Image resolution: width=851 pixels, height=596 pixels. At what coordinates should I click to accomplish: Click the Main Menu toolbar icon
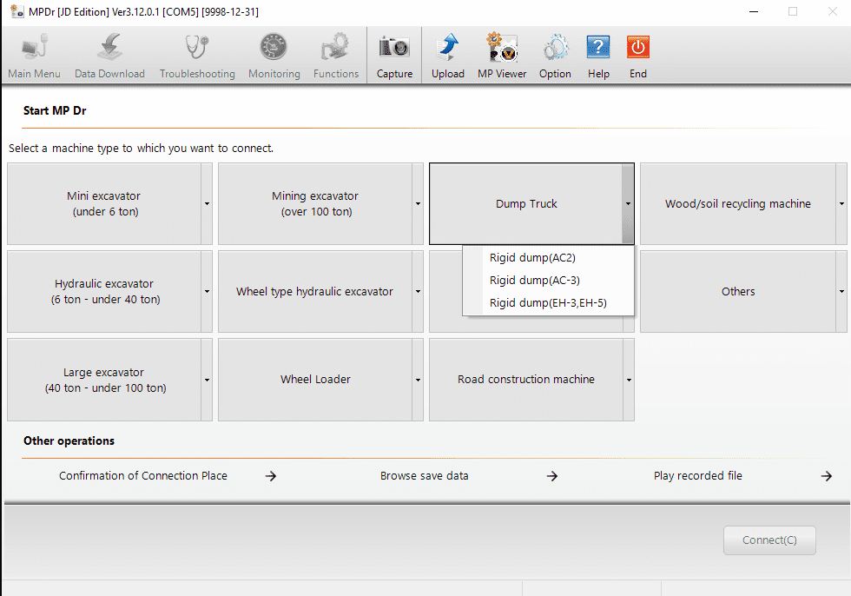click(35, 48)
